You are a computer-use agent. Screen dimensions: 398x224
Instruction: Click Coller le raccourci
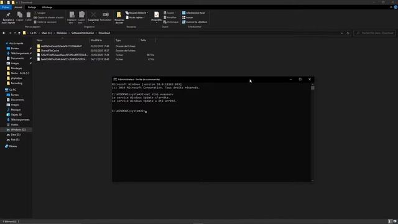(45, 22)
